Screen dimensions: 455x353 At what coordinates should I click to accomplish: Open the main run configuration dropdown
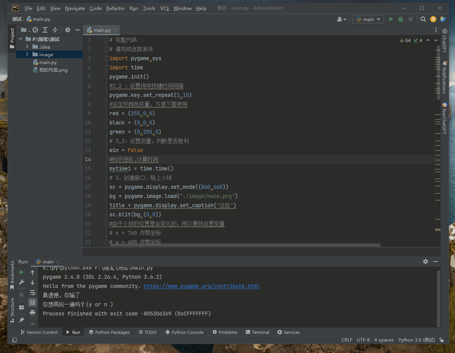[x=368, y=19]
